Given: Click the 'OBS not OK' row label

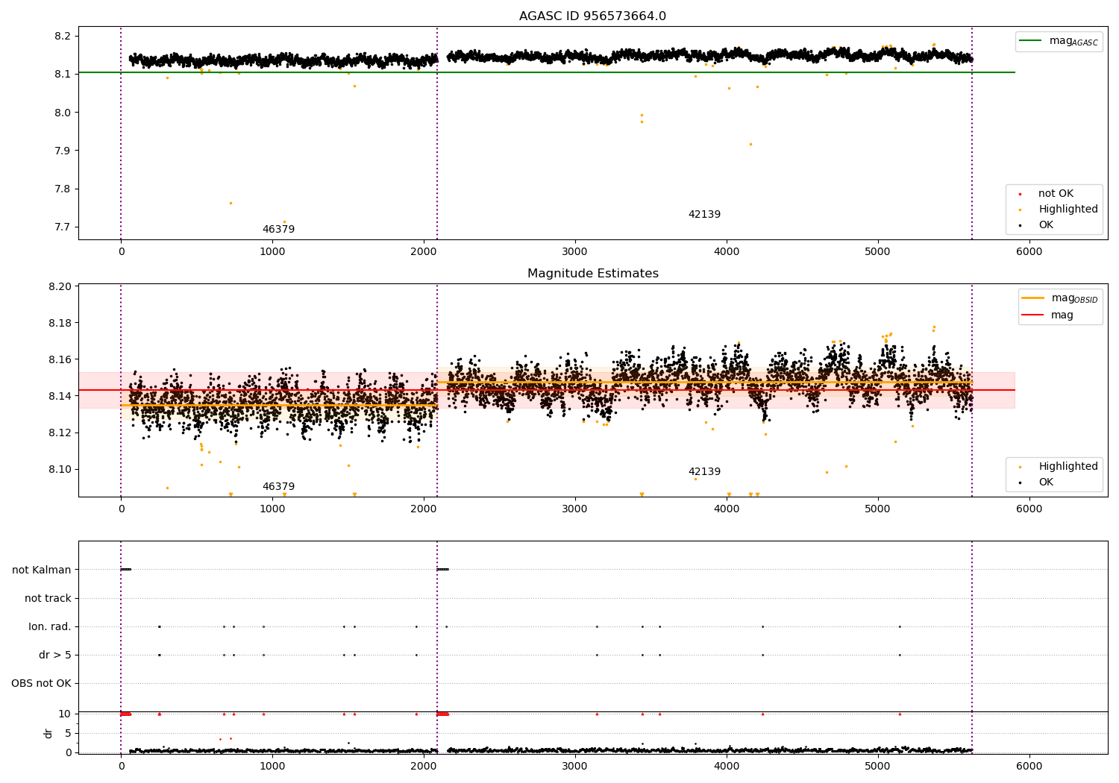Looking at the screenshot, I should pos(41,684).
